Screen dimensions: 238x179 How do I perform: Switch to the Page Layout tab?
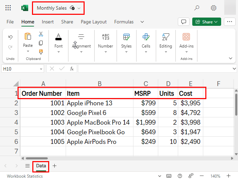[x=94, y=22]
